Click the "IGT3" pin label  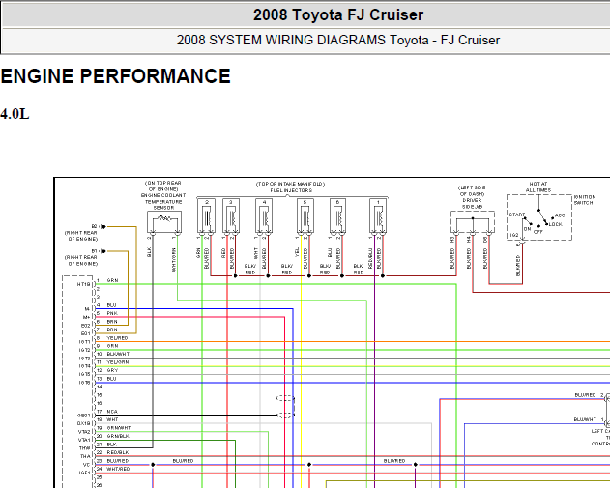point(84,359)
